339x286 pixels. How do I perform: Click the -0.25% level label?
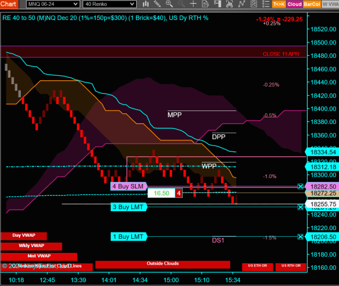pyautogui.click(x=271, y=85)
